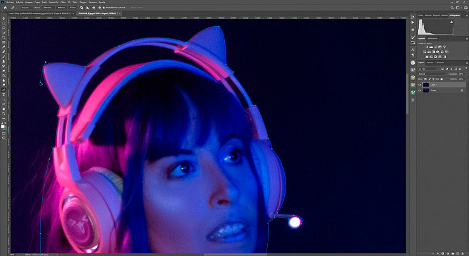This screenshot has width=469, height=256.
Task: Open the Normal blend mode dropdown
Action: pos(432,74)
